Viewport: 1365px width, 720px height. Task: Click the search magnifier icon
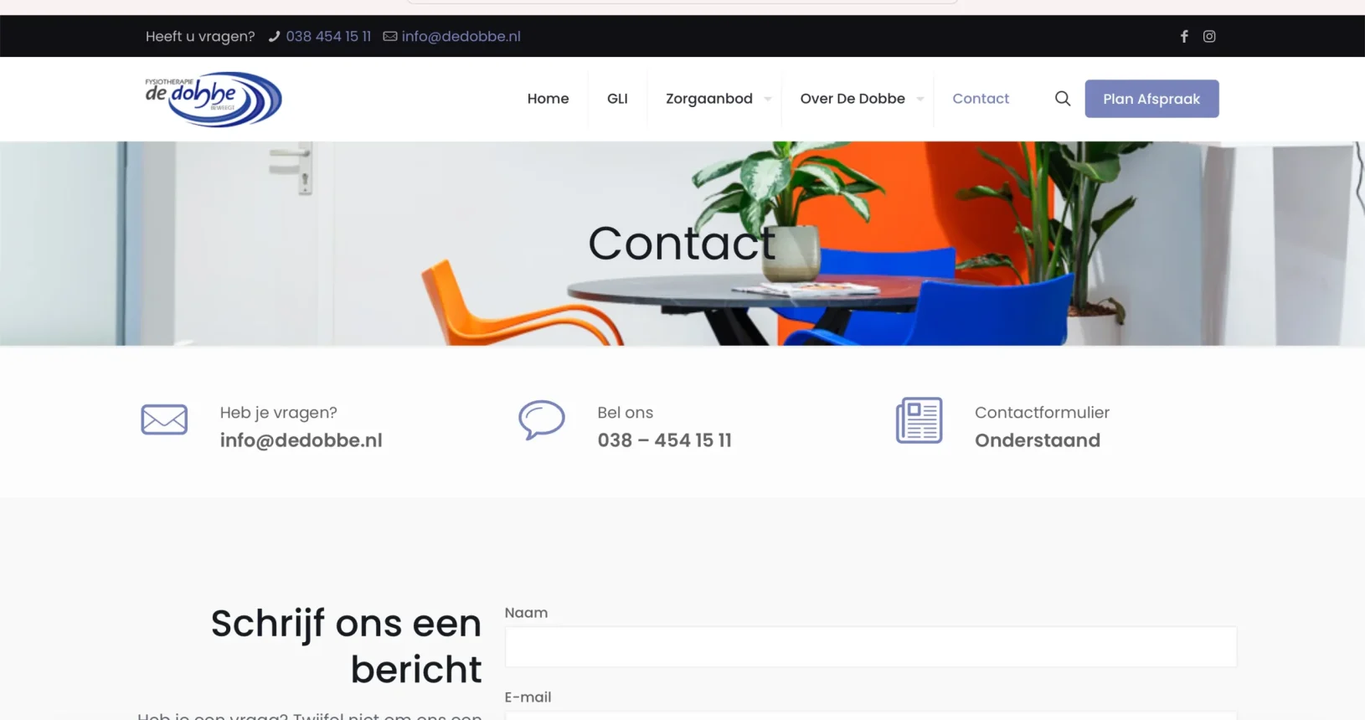(x=1062, y=99)
